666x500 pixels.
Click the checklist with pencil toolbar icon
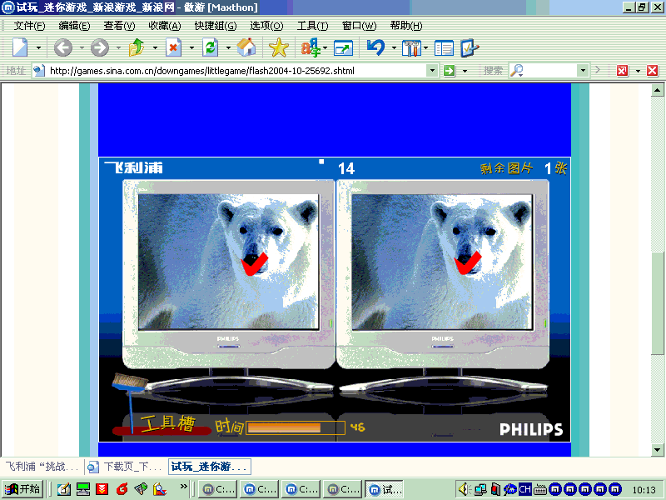pos(470,48)
